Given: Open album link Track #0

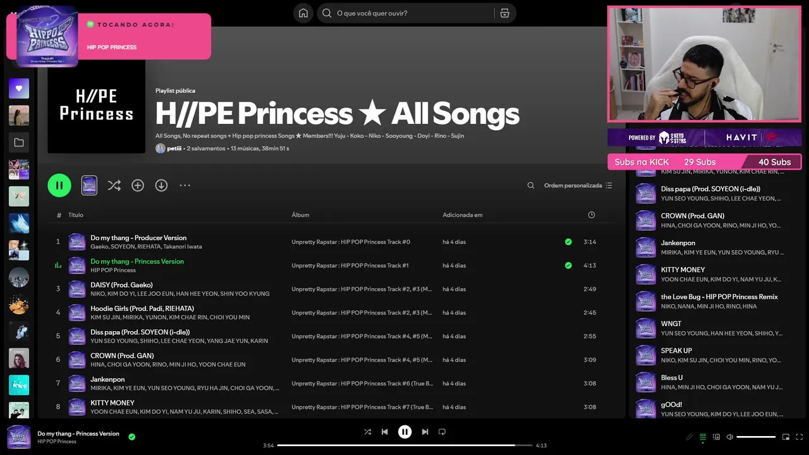Looking at the screenshot, I should (x=351, y=242).
